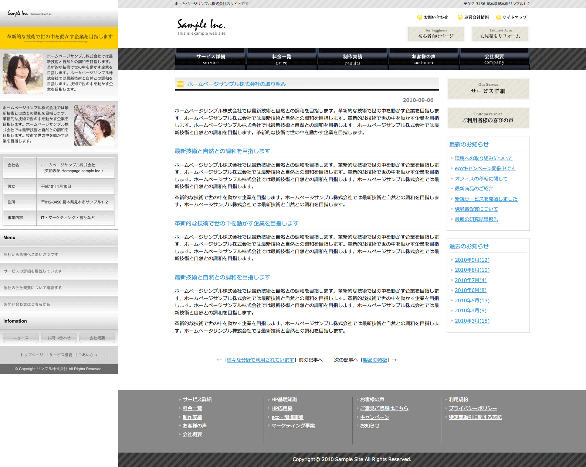The image size is (586, 467).
Task: Click the woman's portrait thumbnail at sidebar top
Action: pos(23,74)
